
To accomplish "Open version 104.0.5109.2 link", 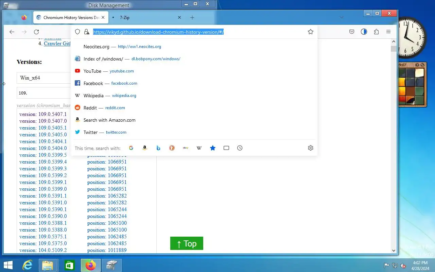I will [x=43, y=250].
